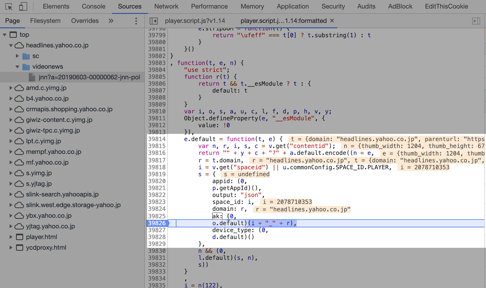The width and height of the screenshot is (486, 288).
Task: Show the debugger sidebar icon
Action: [x=476, y=21]
